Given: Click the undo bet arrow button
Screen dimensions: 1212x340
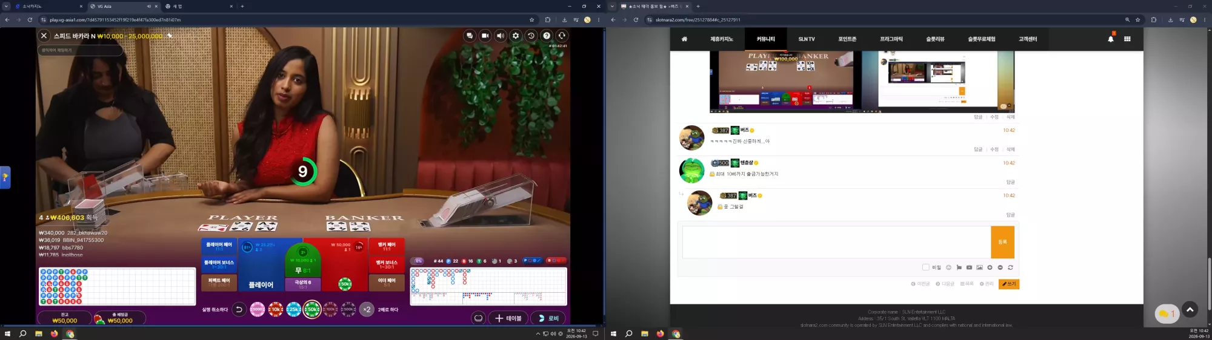Looking at the screenshot, I should tap(239, 309).
